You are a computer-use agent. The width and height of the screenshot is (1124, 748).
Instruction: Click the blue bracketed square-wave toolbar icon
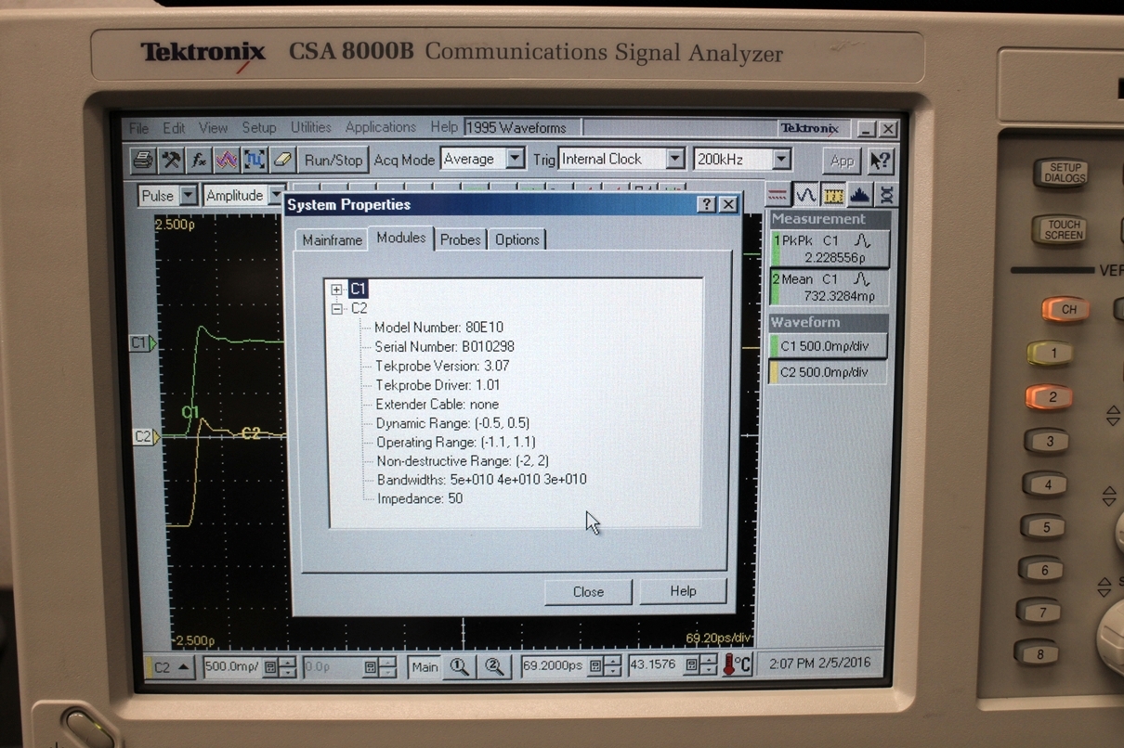pos(255,160)
